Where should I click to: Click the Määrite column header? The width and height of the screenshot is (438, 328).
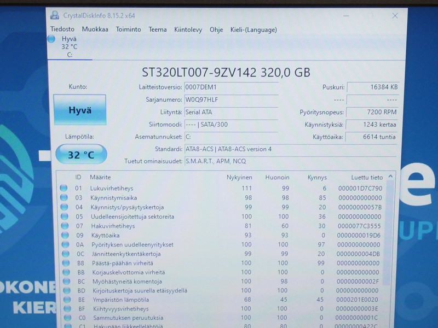[100, 177]
